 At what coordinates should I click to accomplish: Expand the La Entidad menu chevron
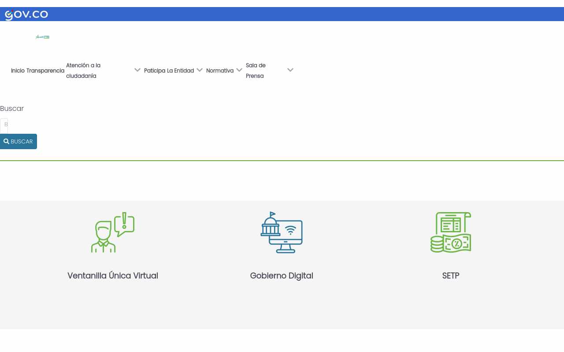[200, 70]
